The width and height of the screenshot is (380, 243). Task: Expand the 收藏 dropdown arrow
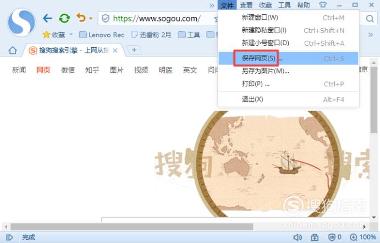71,35
